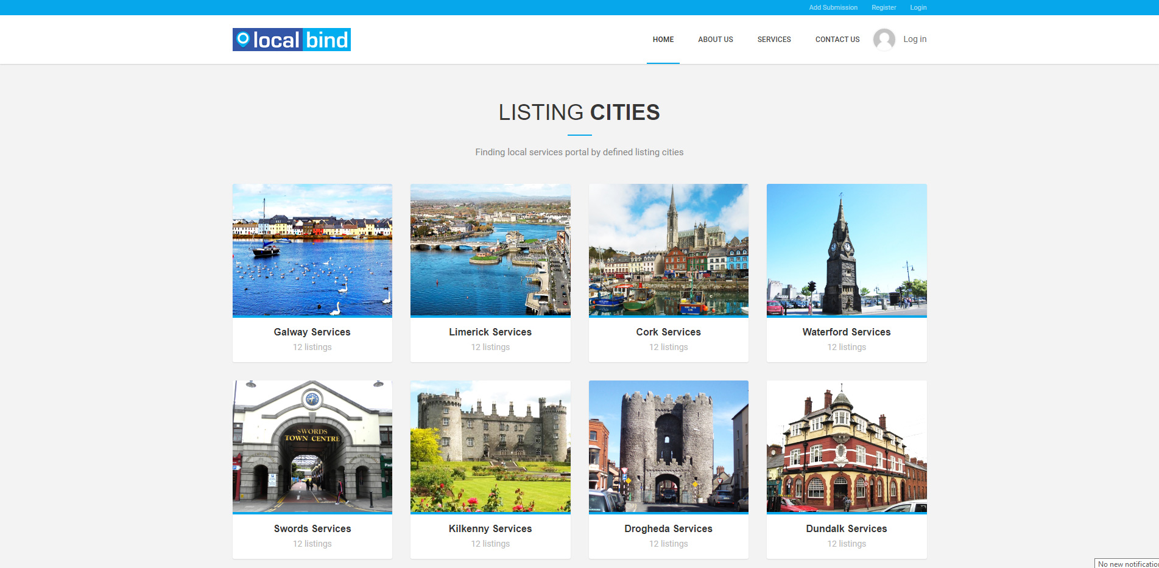The height and width of the screenshot is (568, 1159).
Task: Click the user avatar icon
Action: 884,40
